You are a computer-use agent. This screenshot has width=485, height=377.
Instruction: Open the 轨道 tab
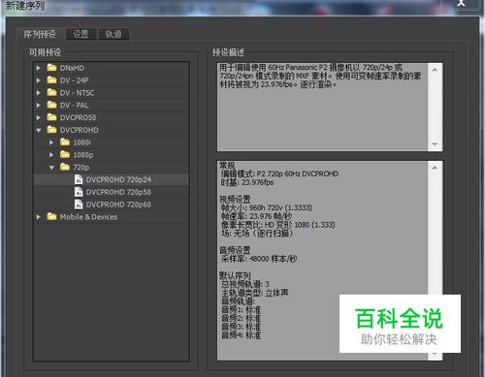point(113,34)
